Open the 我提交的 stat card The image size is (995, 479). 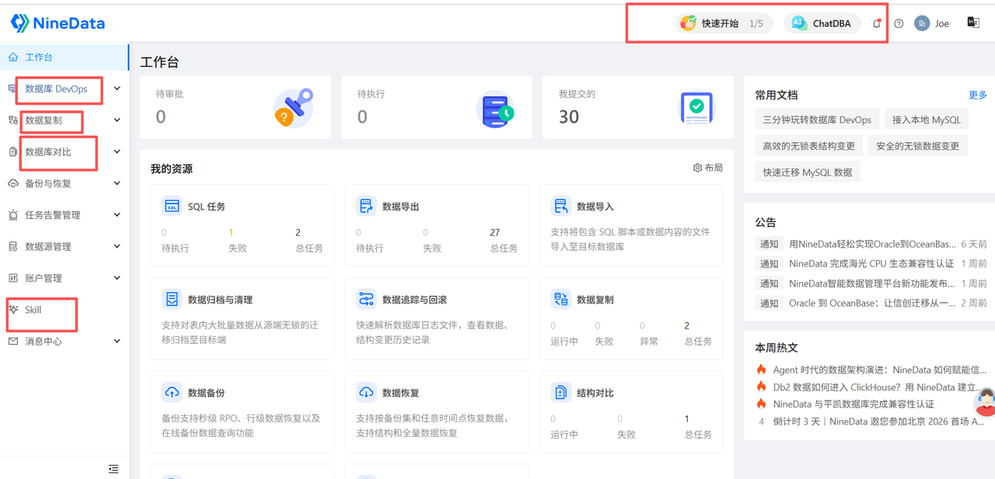click(637, 107)
